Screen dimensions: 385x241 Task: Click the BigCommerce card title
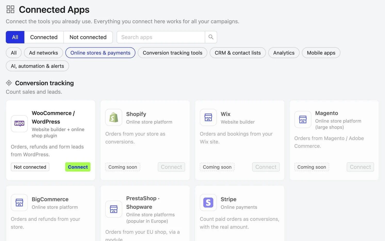(x=50, y=199)
